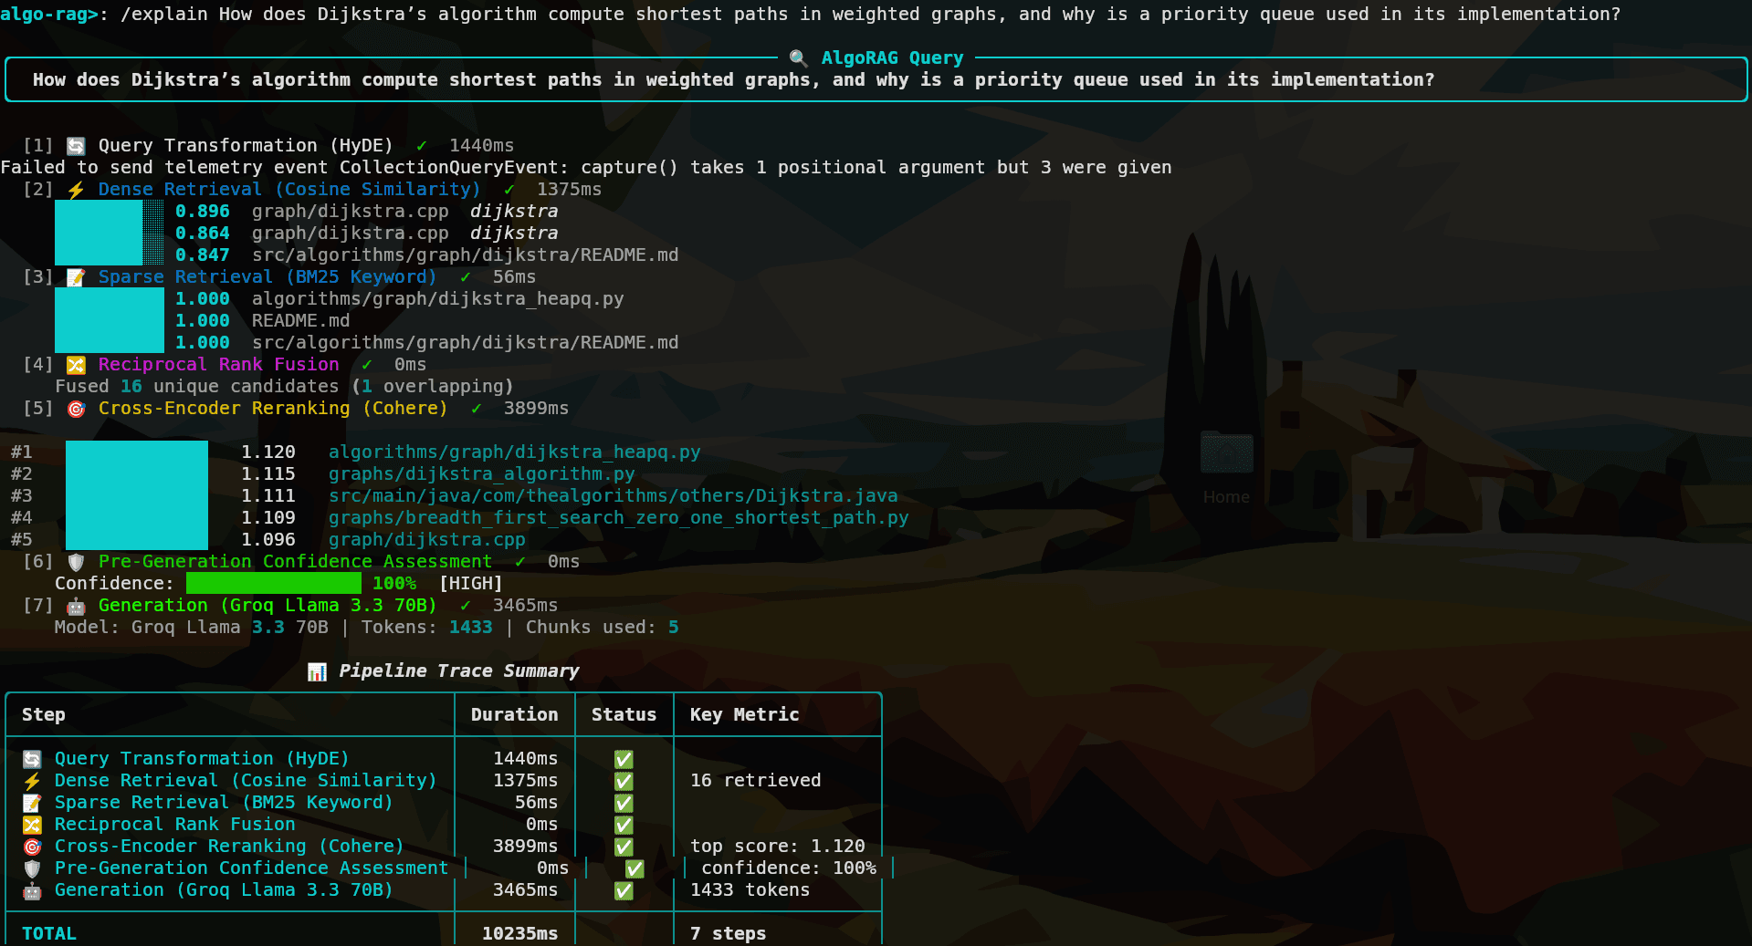The width and height of the screenshot is (1752, 946).
Task: Click the "Fused 16 unique candidates" line
Action: [284, 387]
